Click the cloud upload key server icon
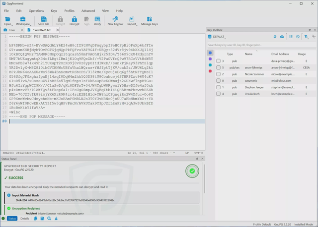318x227 pixels. 282,37
